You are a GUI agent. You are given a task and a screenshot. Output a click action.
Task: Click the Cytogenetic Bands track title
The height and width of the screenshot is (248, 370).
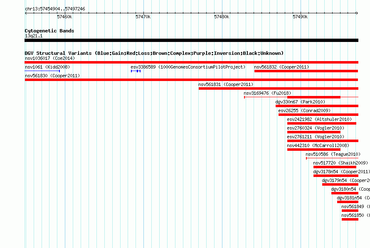tap(49, 31)
